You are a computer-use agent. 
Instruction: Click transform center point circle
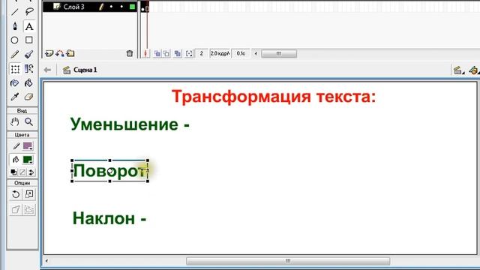tap(111, 171)
